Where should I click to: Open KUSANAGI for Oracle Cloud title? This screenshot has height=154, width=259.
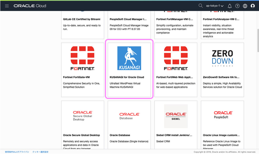click(127, 77)
